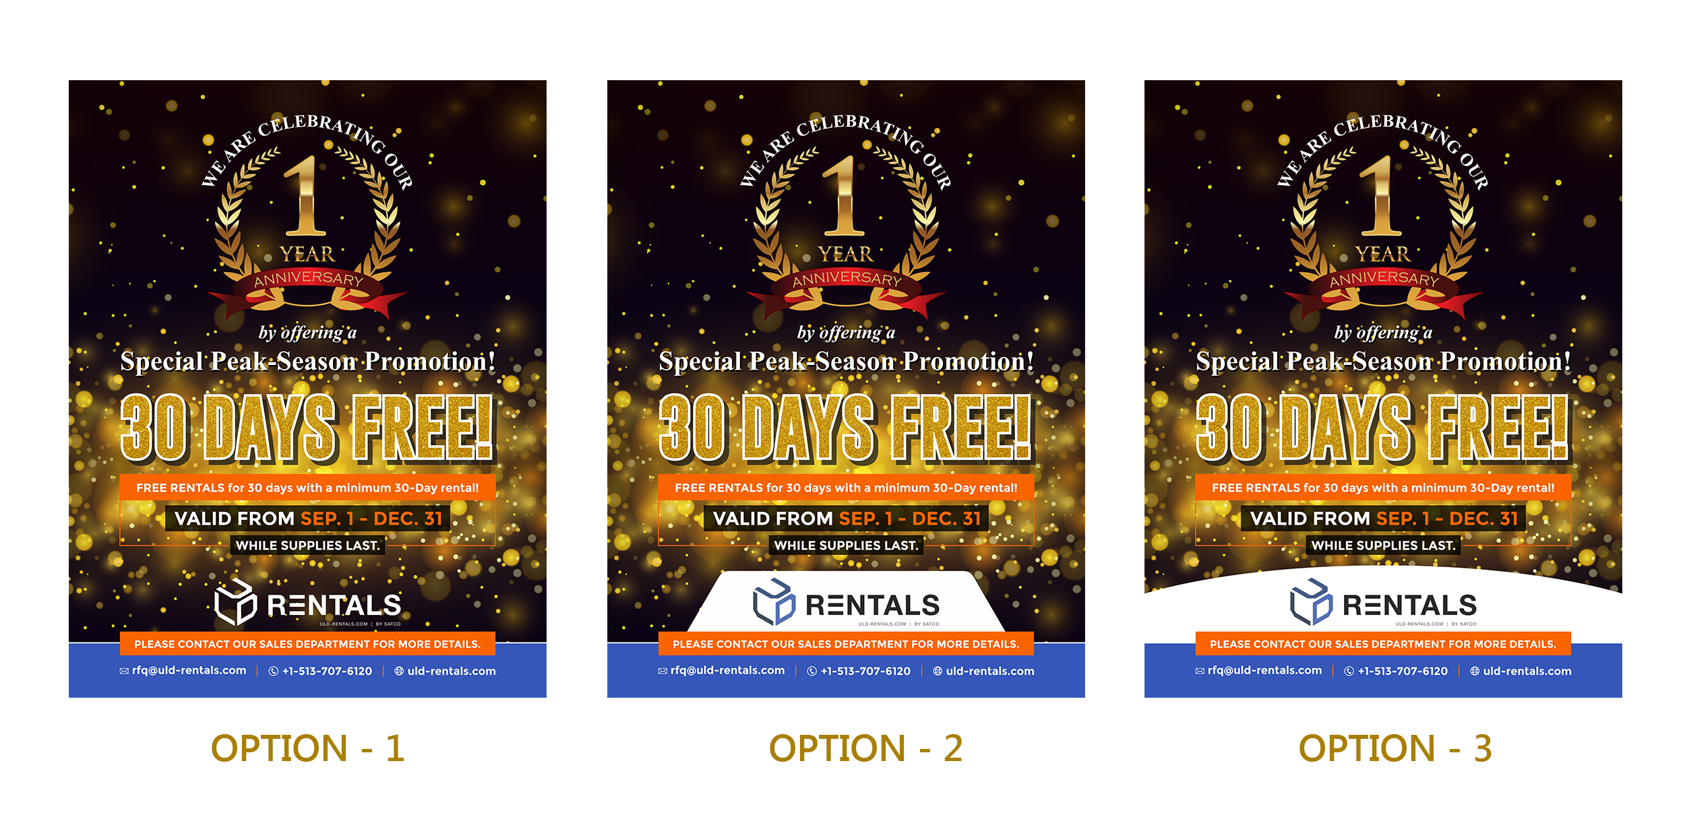Click the OPTION - 2 label
Screen dimensions: 1685x819
point(865,748)
